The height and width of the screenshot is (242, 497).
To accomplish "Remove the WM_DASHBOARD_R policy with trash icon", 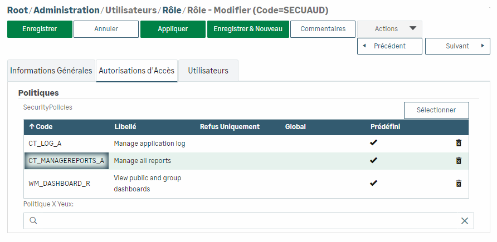I will pyautogui.click(x=459, y=183).
